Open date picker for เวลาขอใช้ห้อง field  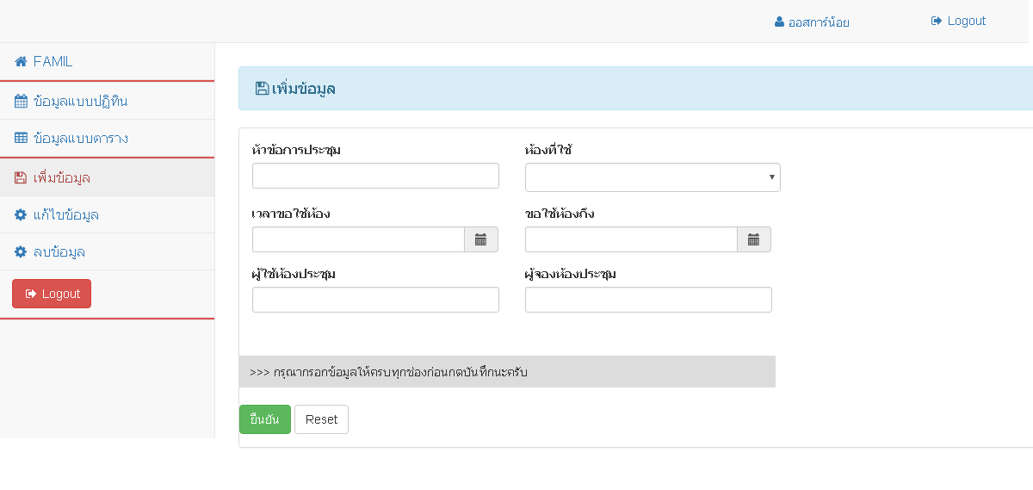click(x=481, y=239)
